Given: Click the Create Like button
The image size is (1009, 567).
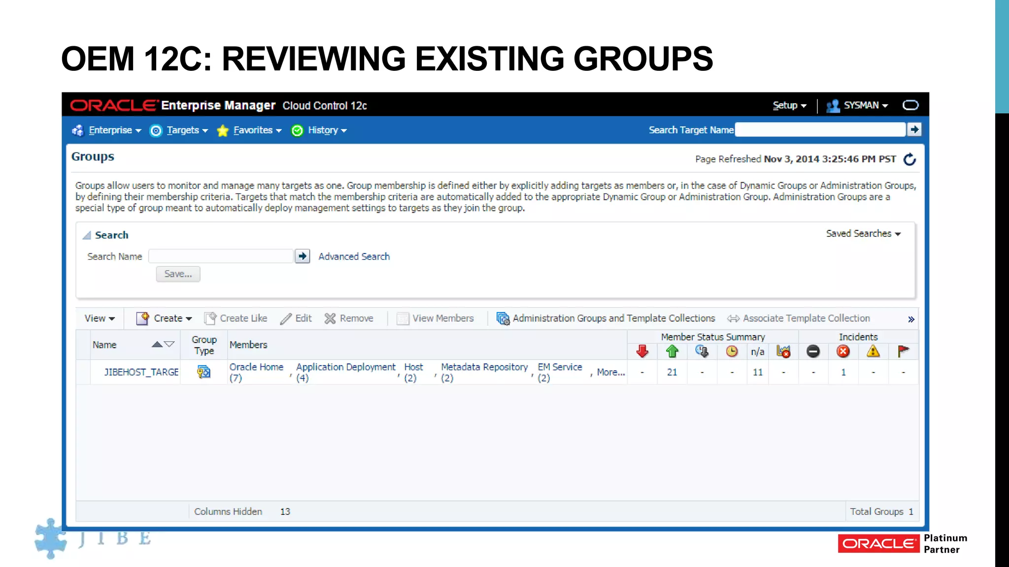Looking at the screenshot, I should pos(235,318).
